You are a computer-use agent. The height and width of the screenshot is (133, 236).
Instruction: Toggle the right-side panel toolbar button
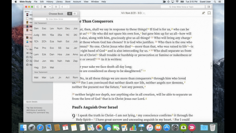pos(209,7)
